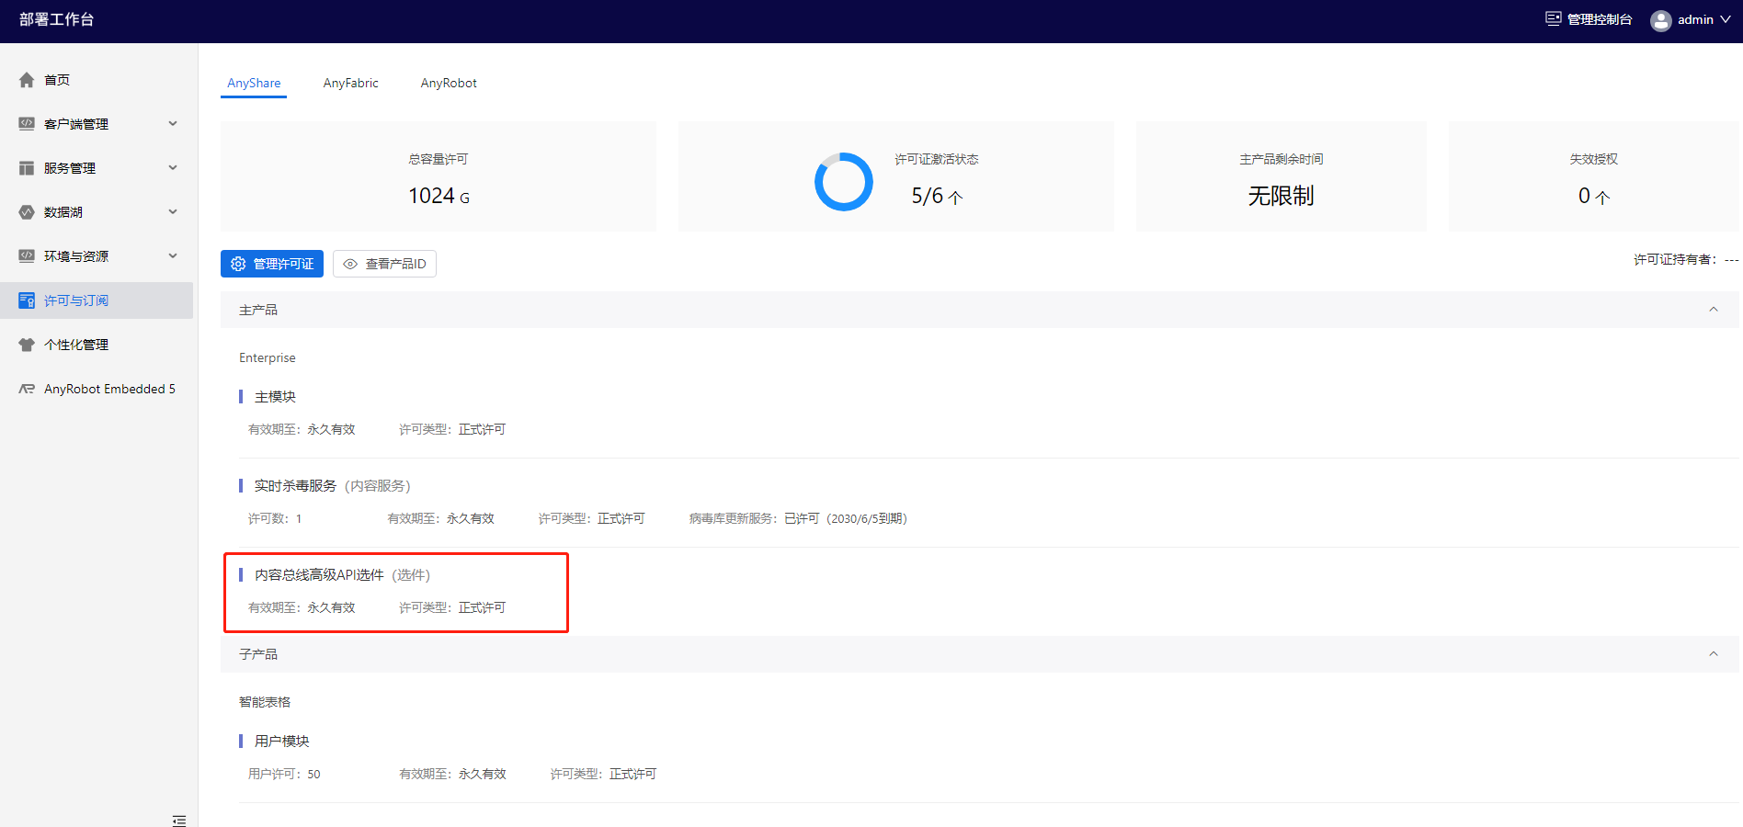1743x827 pixels.
Task: Click the eye icon on 查看产品ID button
Action: pyautogui.click(x=350, y=264)
